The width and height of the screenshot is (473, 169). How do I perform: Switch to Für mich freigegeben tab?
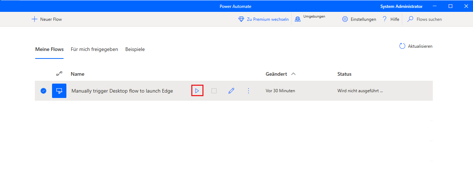pos(94,50)
